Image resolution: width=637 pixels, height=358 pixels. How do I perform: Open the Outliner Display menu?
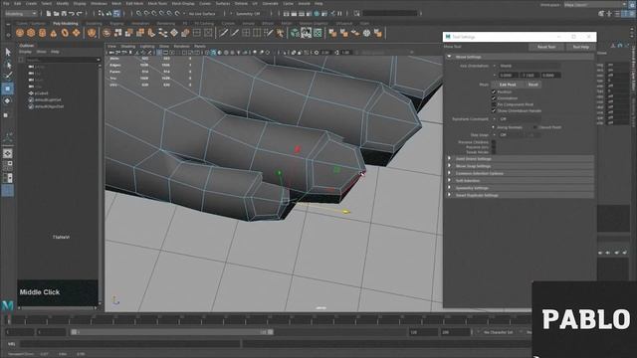point(25,52)
